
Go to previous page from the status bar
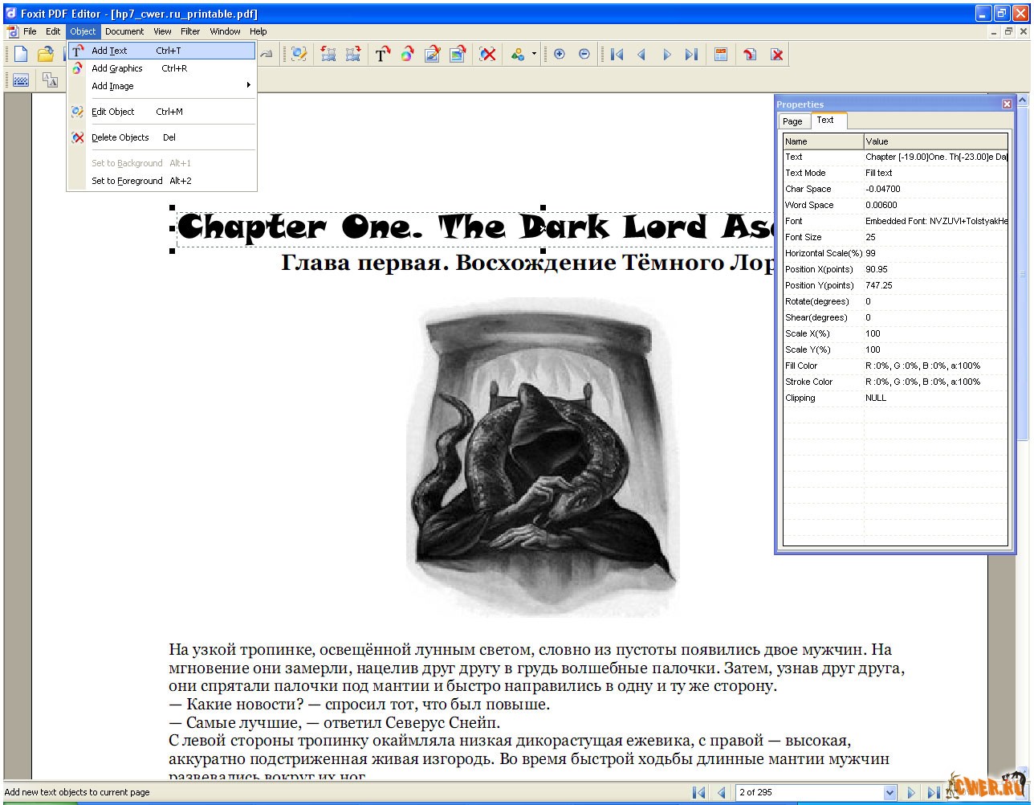coord(721,792)
